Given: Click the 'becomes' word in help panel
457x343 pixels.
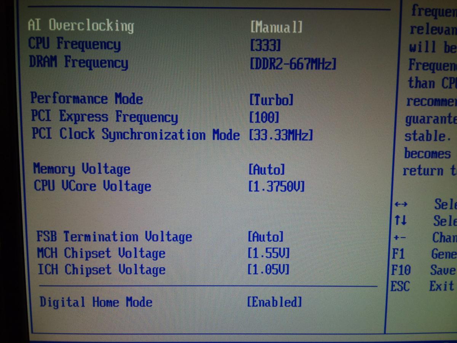Looking at the screenshot, I should pos(427,154).
